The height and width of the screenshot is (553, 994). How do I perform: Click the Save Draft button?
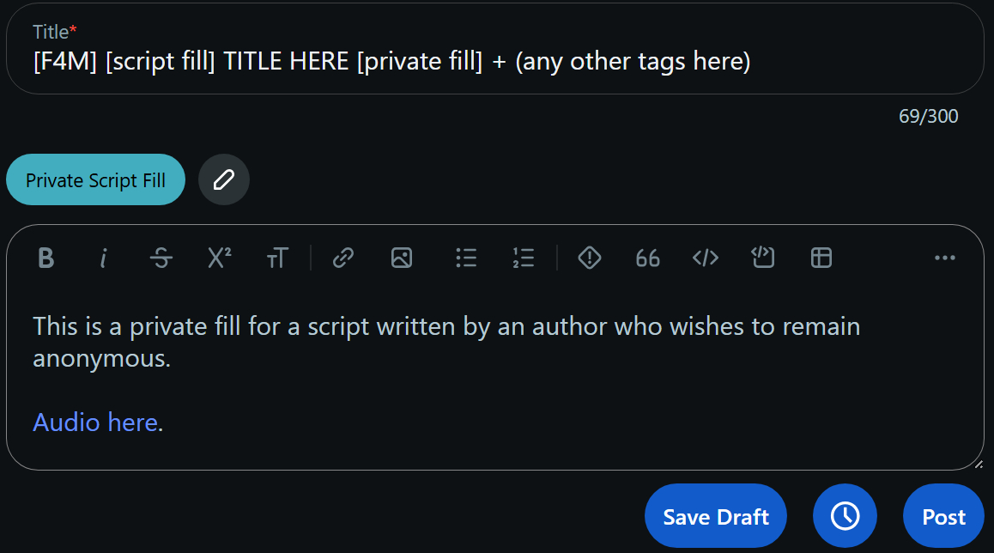pyautogui.click(x=716, y=517)
